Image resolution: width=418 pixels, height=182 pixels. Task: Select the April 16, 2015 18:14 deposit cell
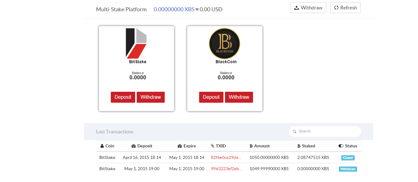click(142, 157)
